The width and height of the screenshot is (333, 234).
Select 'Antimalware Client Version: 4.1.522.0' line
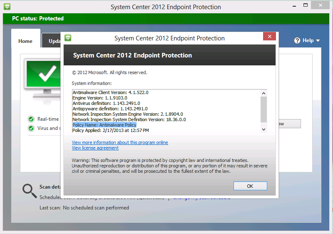(110, 92)
